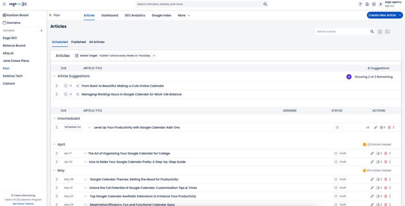Open three-dot menu for 'Level Up Your Productivity' row
This screenshot has width=405, height=206.
pos(394,127)
